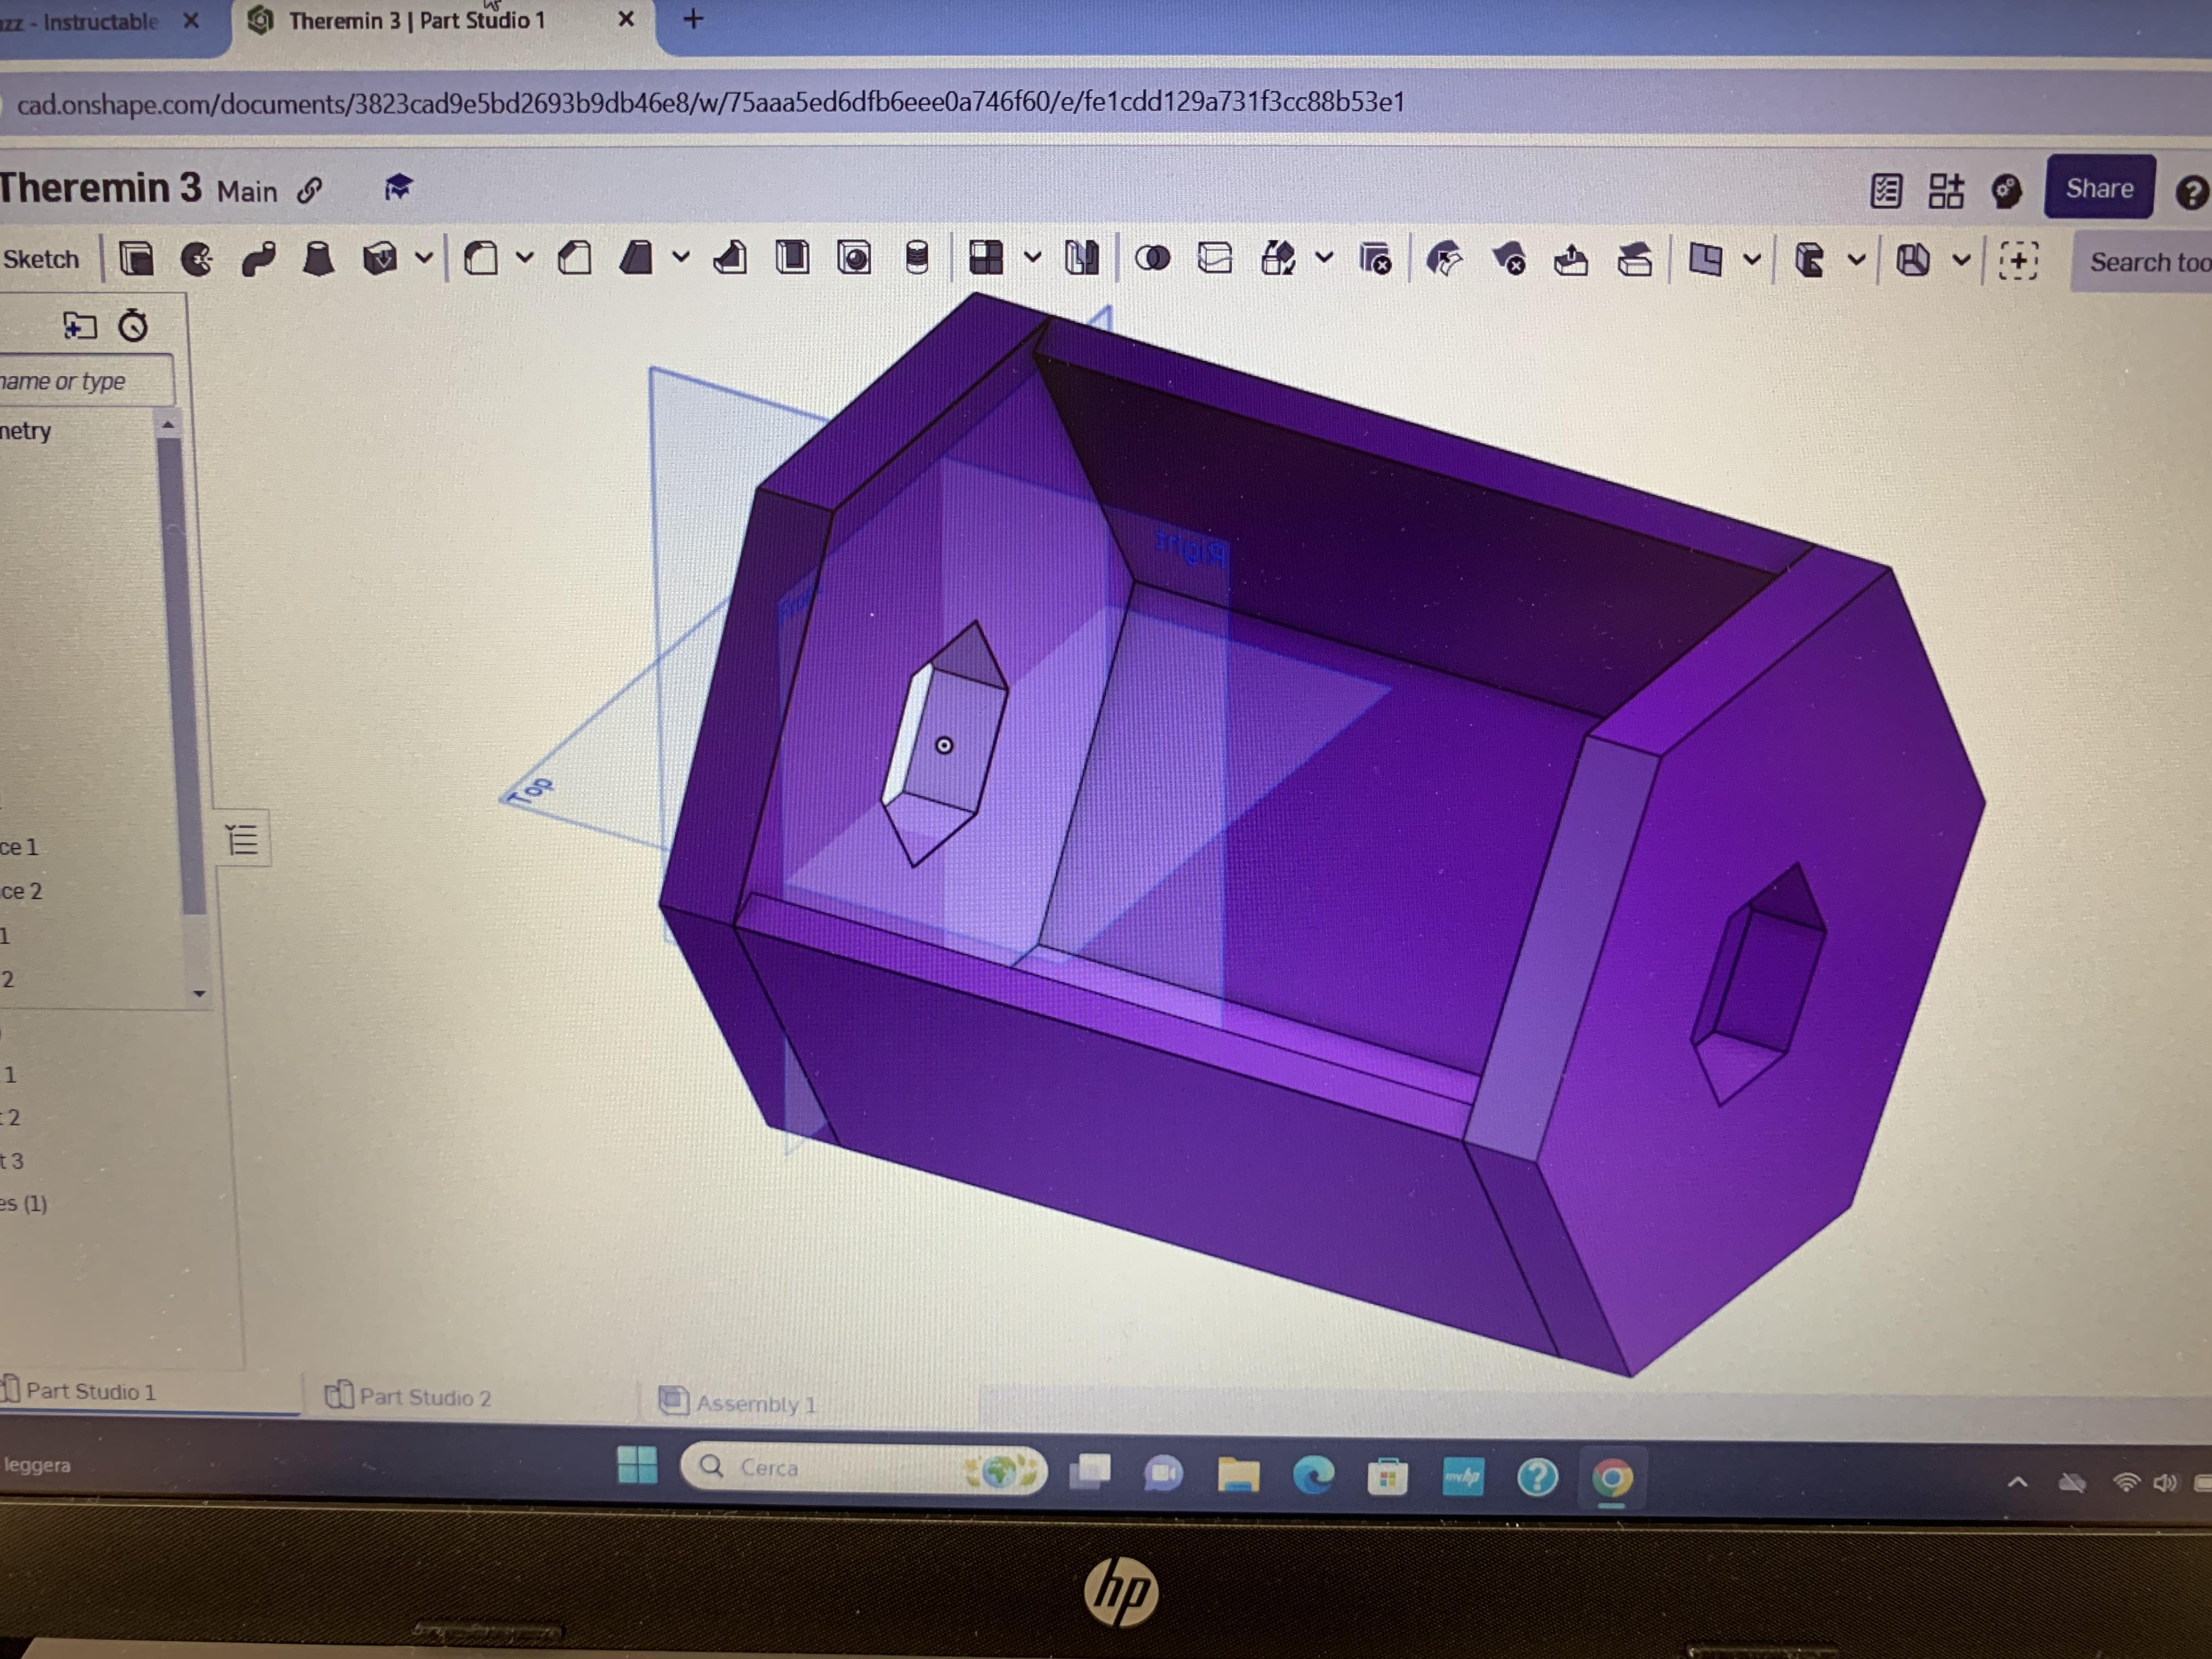
Task: Click the Windows Start button
Action: click(637, 1465)
